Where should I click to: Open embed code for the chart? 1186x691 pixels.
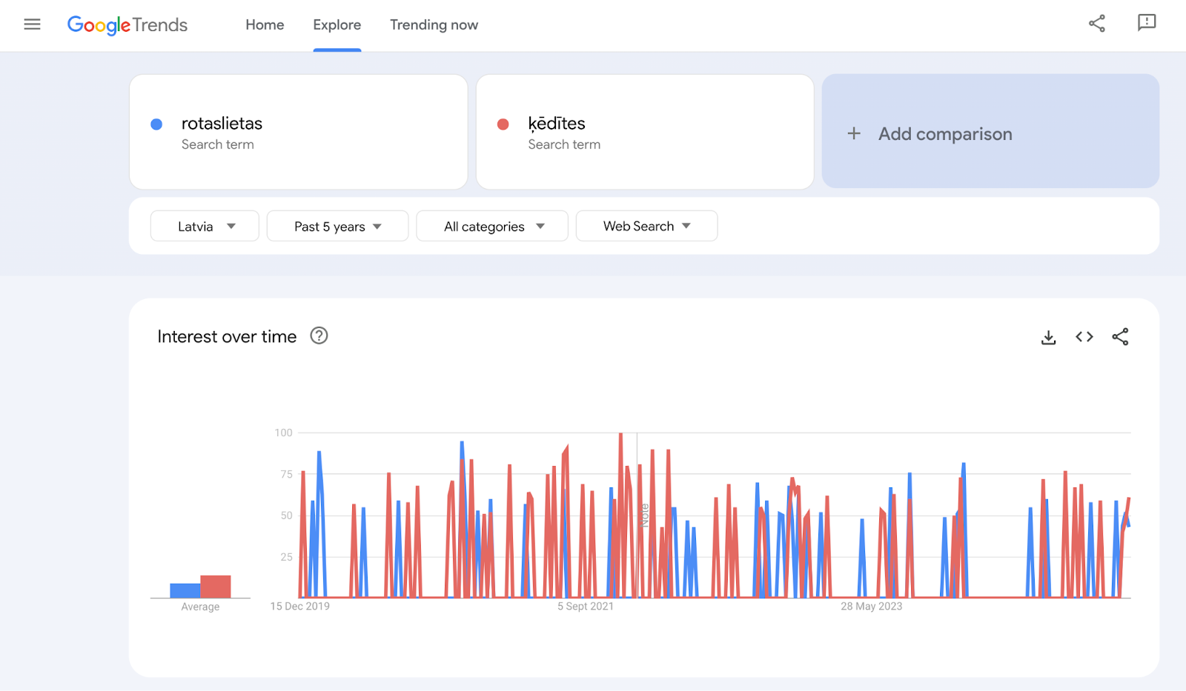point(1084,337)
